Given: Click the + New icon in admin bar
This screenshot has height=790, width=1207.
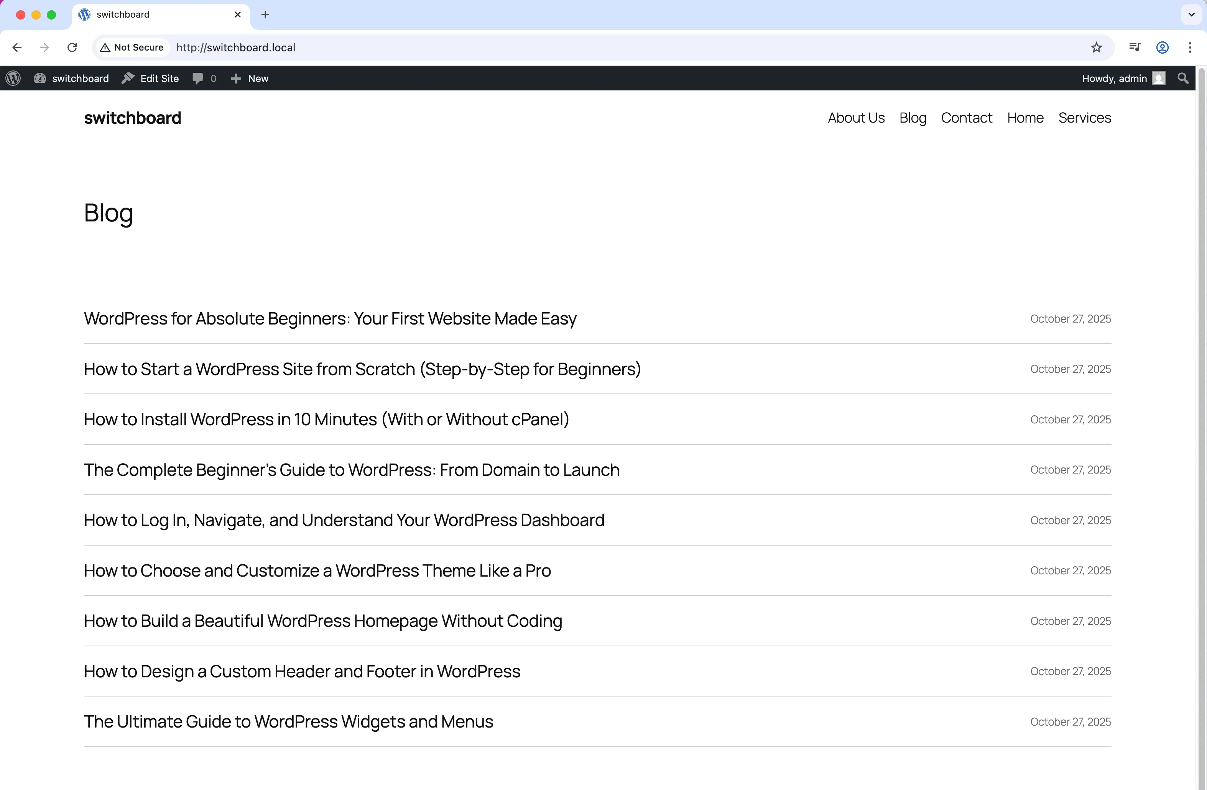Looking at the screenshot, I should point(236,78).
